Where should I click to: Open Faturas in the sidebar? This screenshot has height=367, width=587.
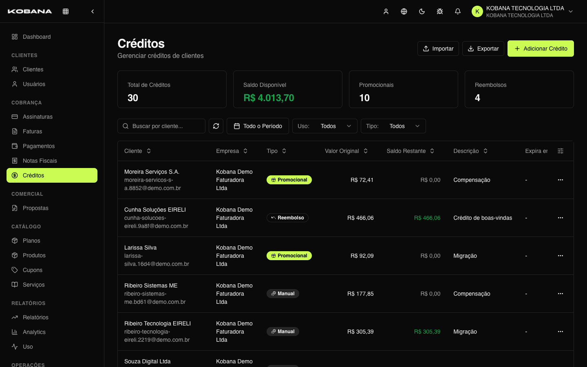click(x=52, y=131)
